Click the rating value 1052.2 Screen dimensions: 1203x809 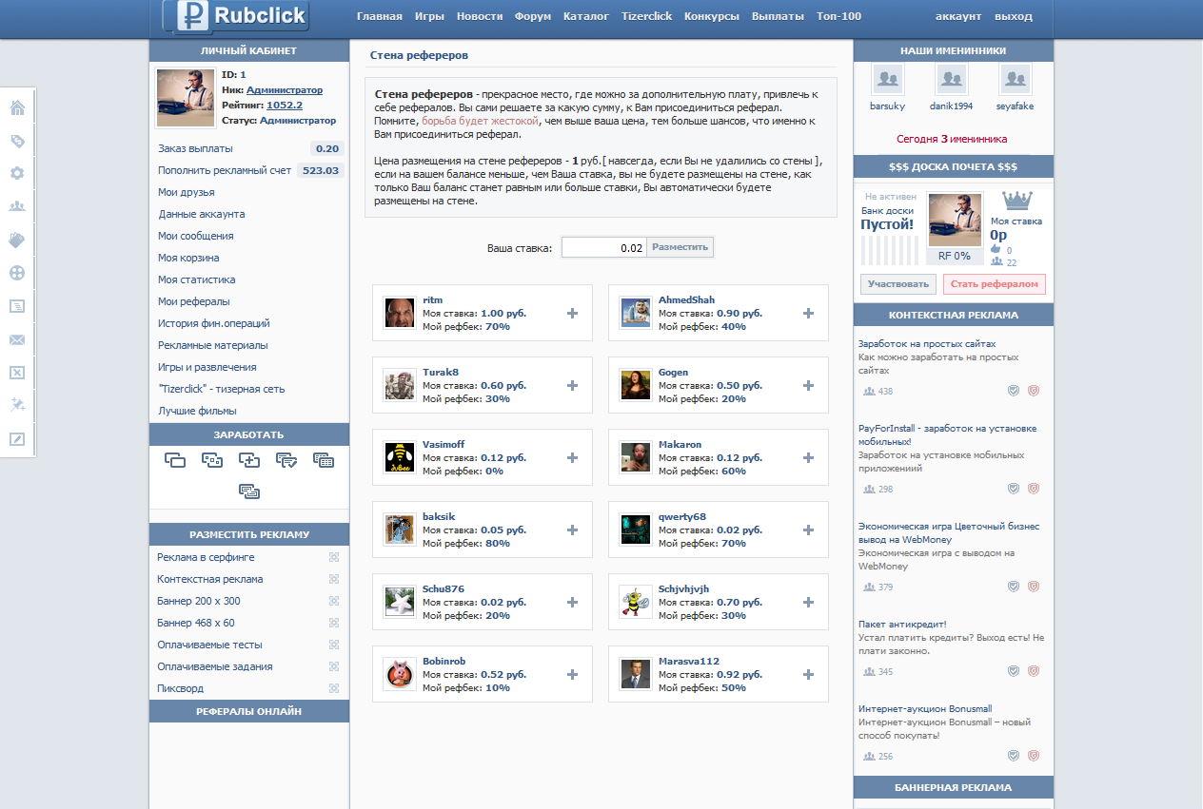click(285, 106)
